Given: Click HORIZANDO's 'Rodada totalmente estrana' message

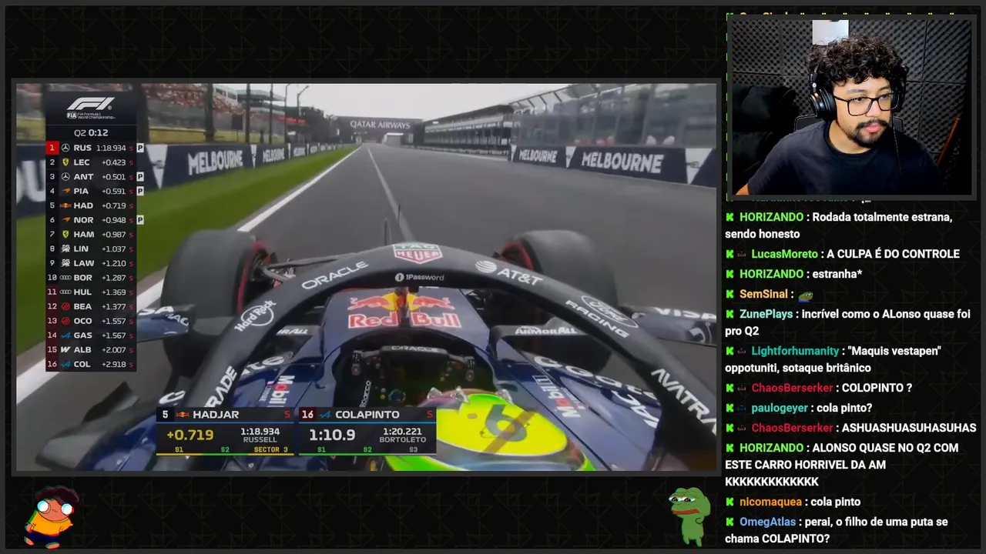Looking at the screenshot, I should (839, 225).
